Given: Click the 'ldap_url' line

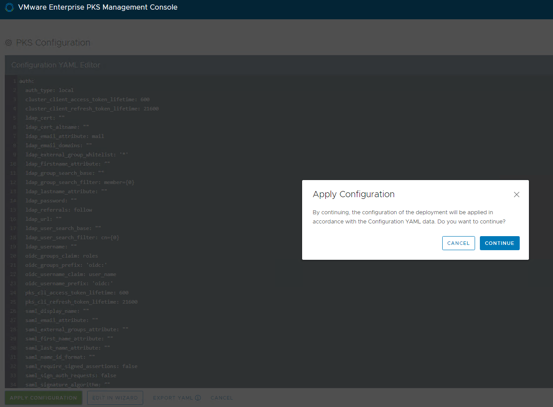Looking at the screenshot, I should point(44,219).
